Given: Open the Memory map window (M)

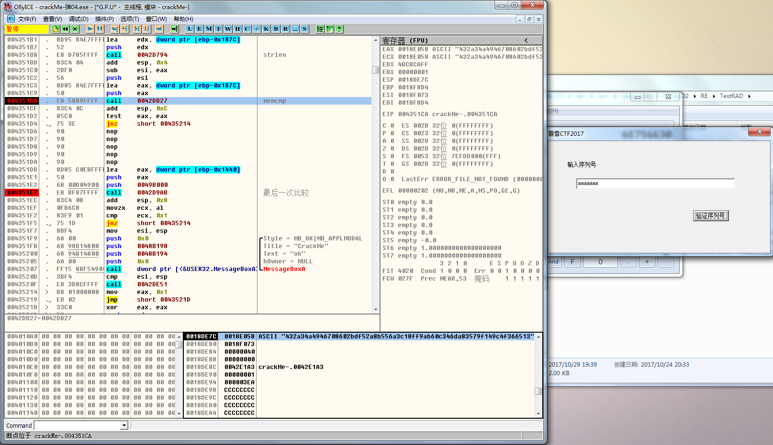Looking at the screenshot, I should point(209,29).
